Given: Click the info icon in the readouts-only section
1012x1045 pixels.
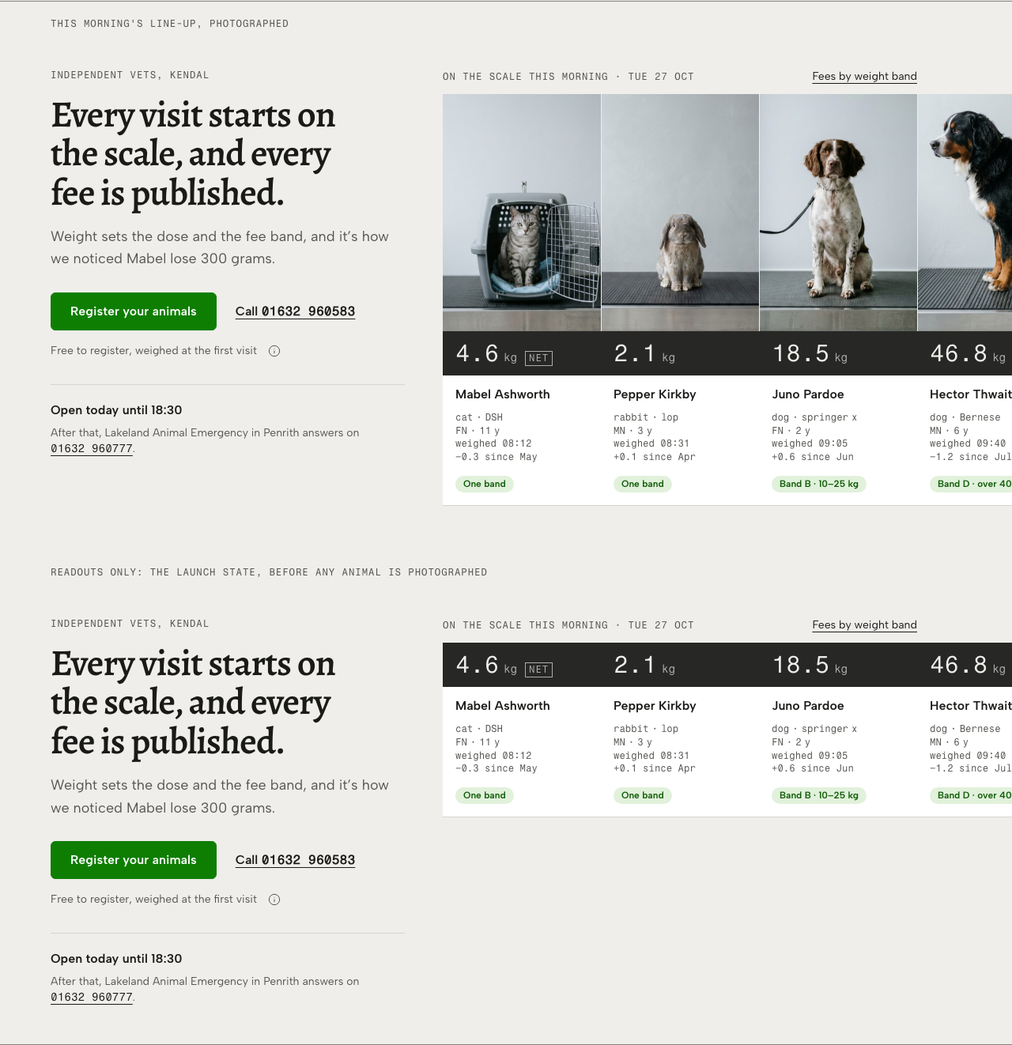Looking at the screenshot, I should 274,900.
